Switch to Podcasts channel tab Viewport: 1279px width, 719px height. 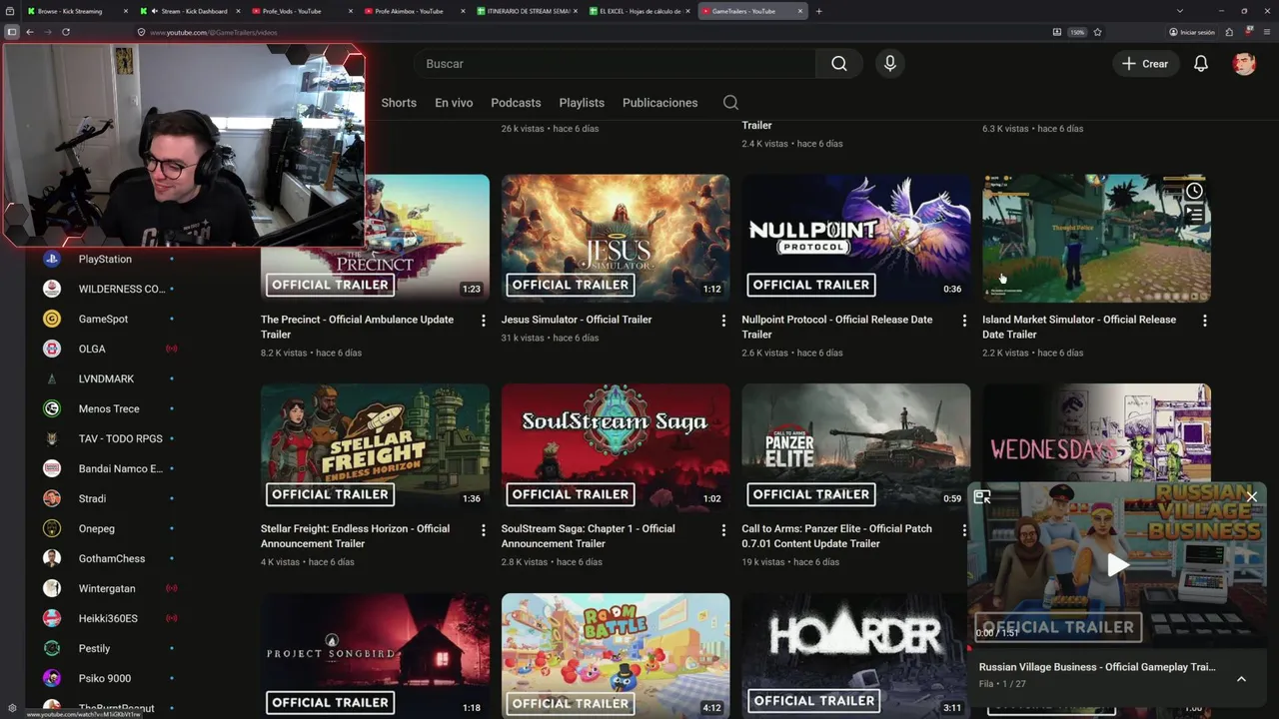click(x=516, y=103)
